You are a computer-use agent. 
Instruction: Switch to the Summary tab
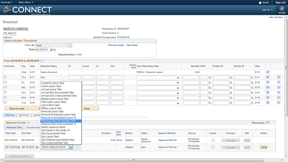click(x=24, y=115)
